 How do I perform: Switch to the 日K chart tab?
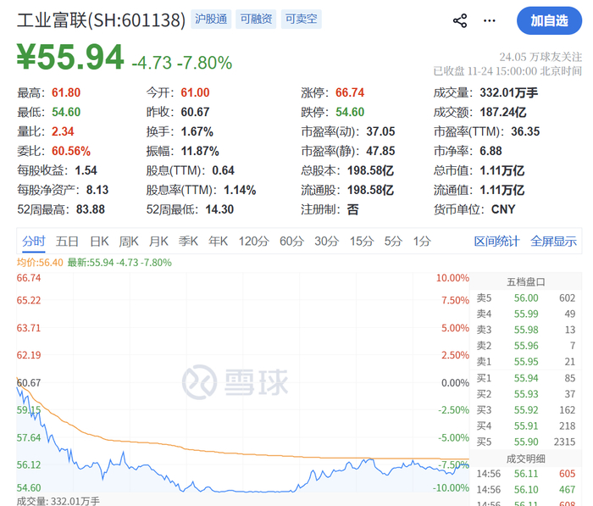tap(99, 241)
